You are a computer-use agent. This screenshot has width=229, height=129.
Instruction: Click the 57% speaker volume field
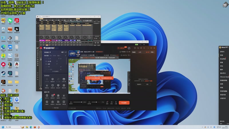coord(103,102)
